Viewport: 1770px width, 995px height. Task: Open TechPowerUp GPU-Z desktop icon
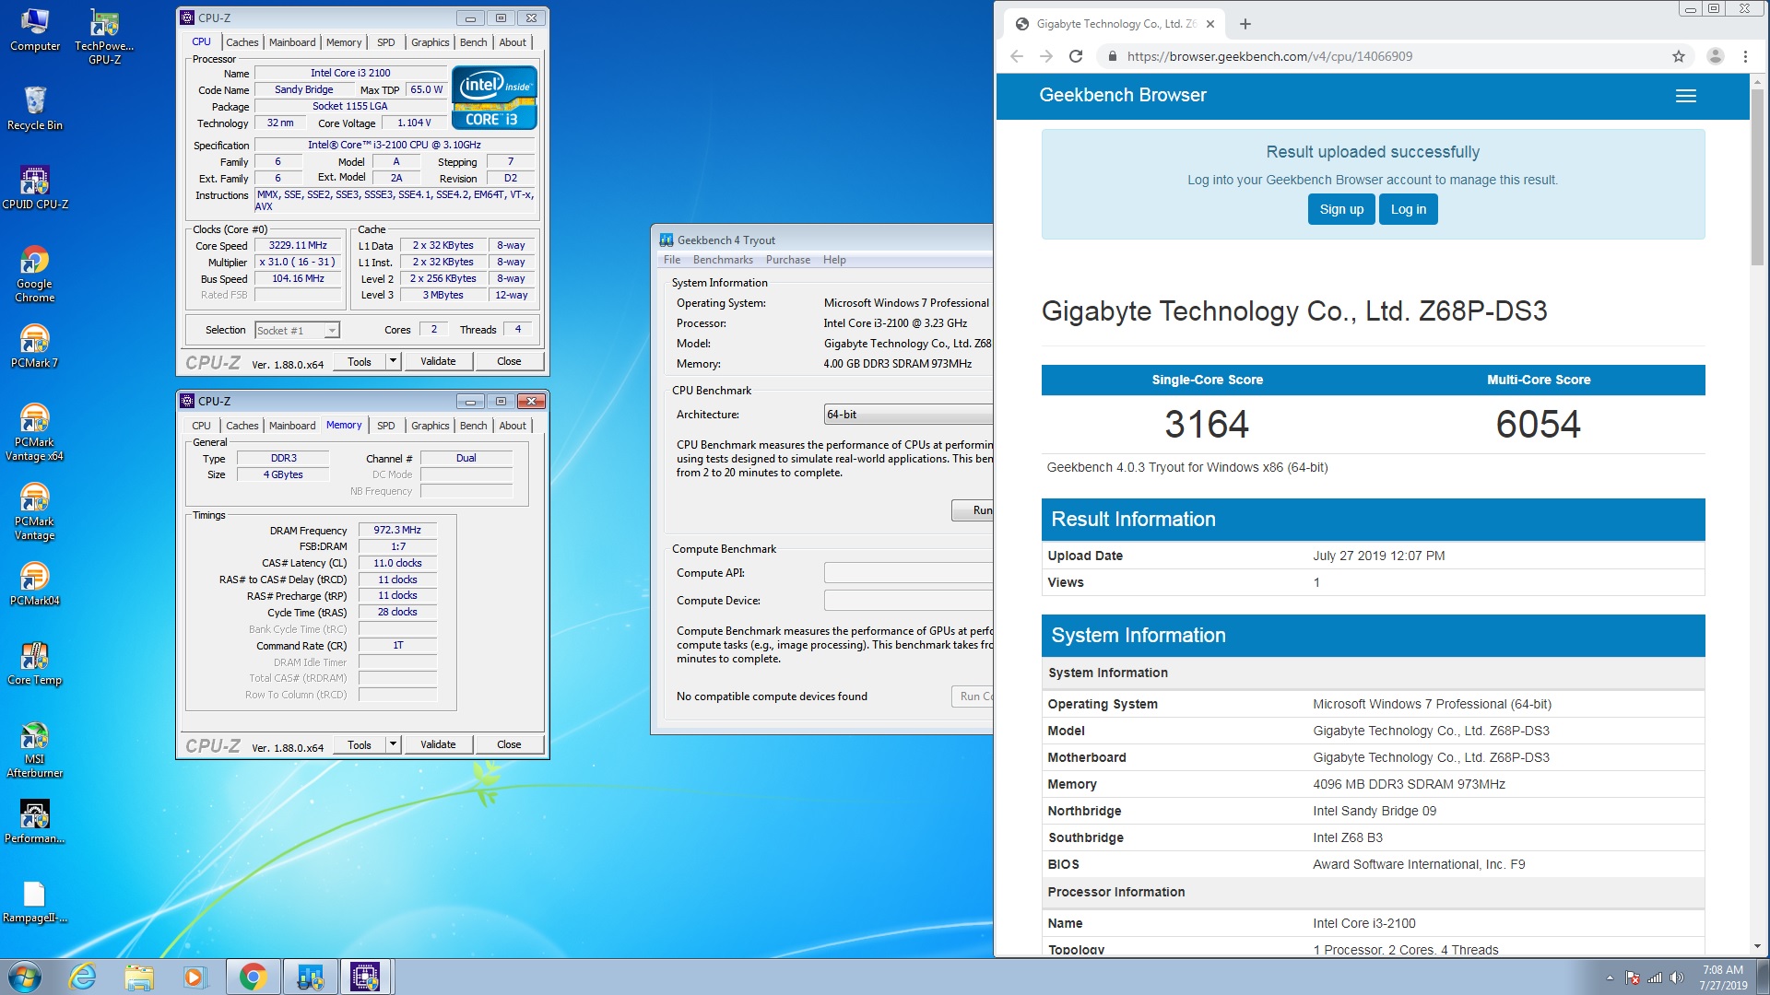[x=104, y=37]
